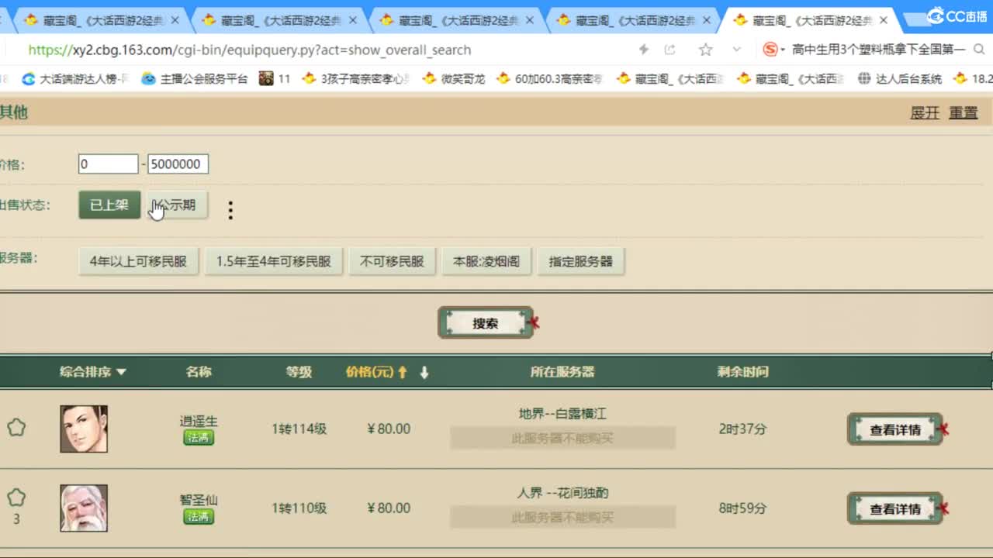Click server name 地界--白露横江
993x558 pixels.
coord(562,414)
